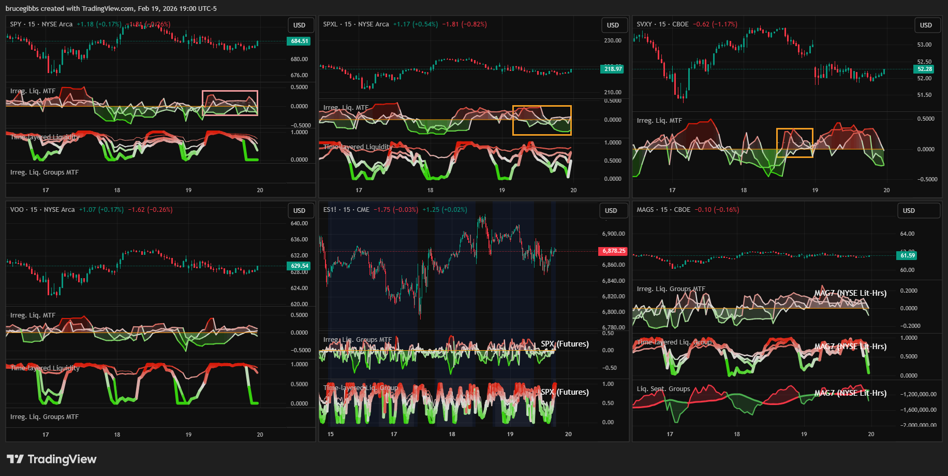Select the orange rectangle on the SVXY indicator
Screen dimensions: 948x476
794,129
